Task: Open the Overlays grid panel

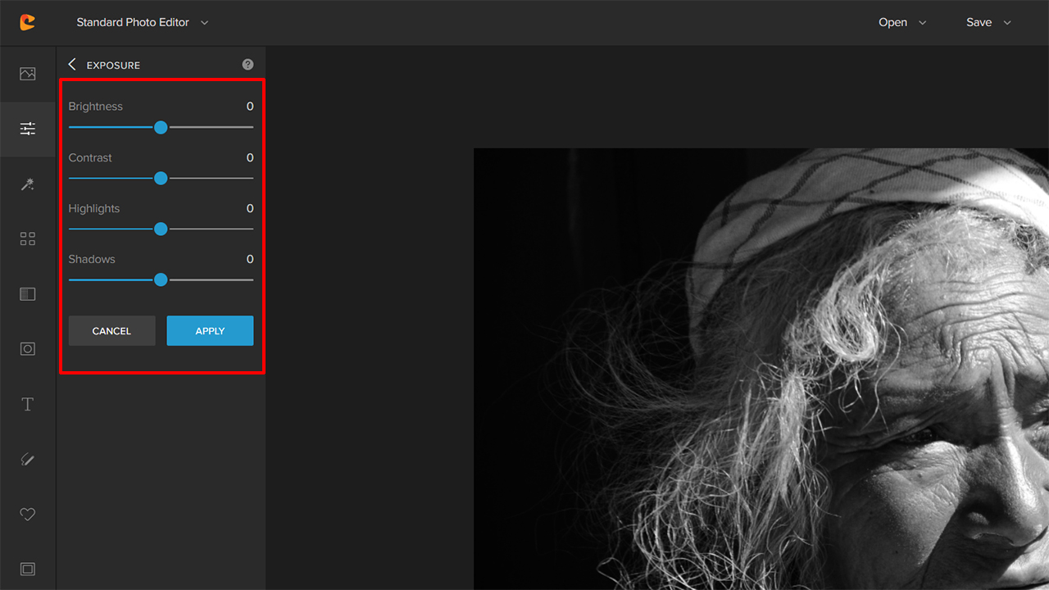Action: [27, 238]
